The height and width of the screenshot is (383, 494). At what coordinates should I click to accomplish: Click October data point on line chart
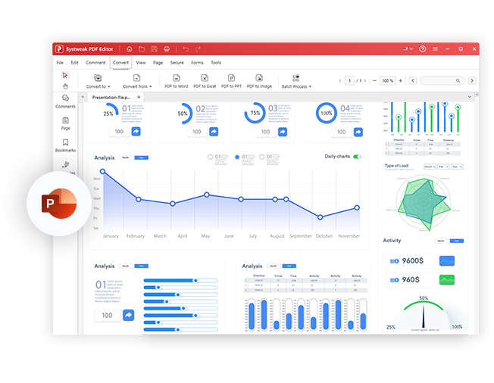click(x=320, y=217)
